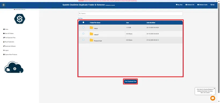
Task: Choose Deactivate Software in the sidebar
Action: [9, 46]
